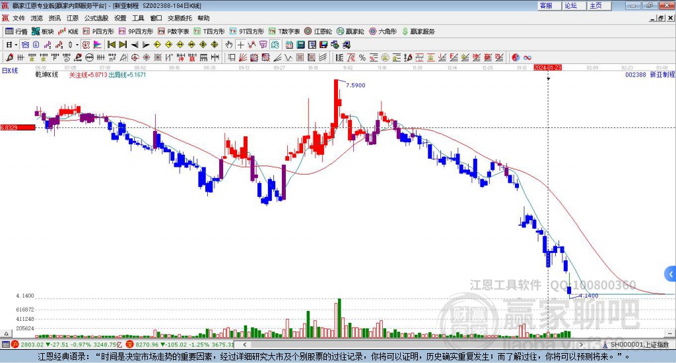Select the percent % tool icon
This screenshot has width=676, height=363.
(x=362, y=57)
